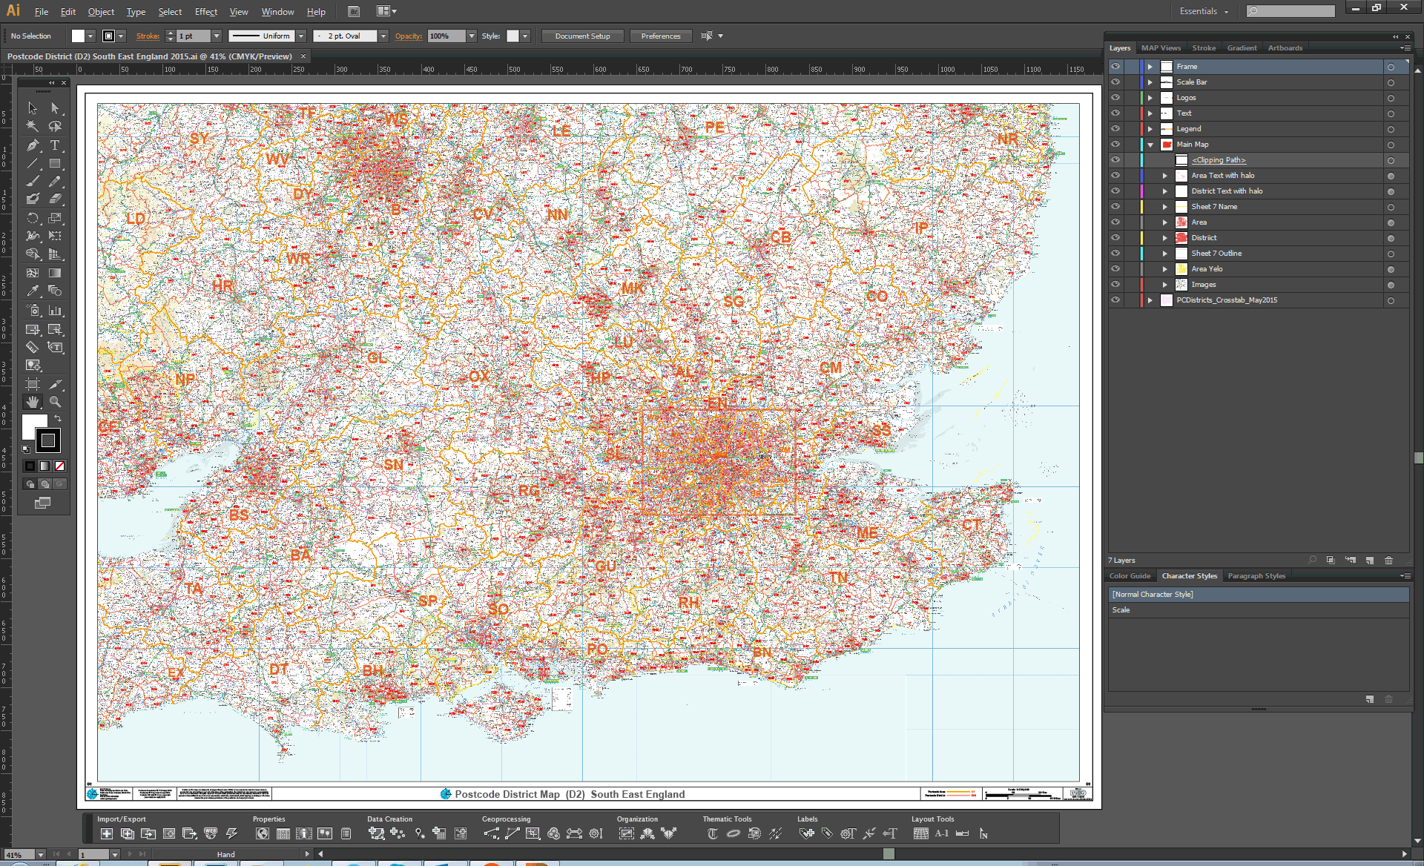Click the MAPublisher Grids tool in Layout Tools
The width and height of the screenshot is (1424, 866).
920,833
